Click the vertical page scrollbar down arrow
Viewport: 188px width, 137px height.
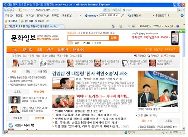click(x=184, y=128)
